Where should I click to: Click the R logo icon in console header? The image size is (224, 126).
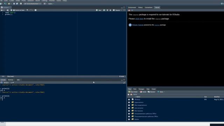[1, 83]
